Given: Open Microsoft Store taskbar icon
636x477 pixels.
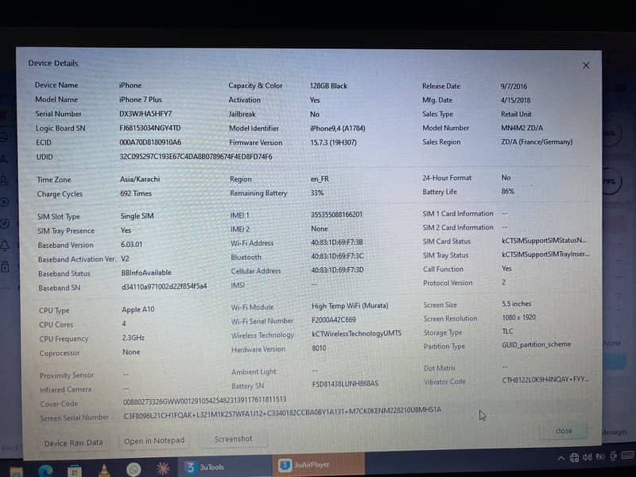Looking at the screenshot, I should 75,471.
